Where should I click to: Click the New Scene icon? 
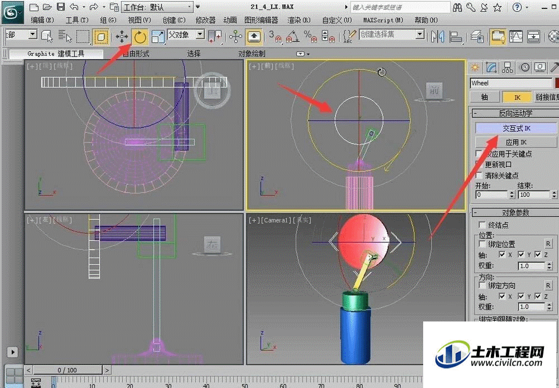pyautogui.click(x=34, y=7)
